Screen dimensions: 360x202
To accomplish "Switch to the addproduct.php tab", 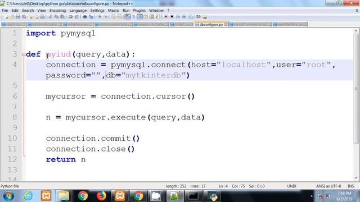I will pyautogui.click(x=44, y=24).
